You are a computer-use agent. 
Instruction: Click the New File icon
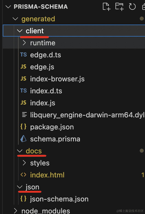[106, 7]
